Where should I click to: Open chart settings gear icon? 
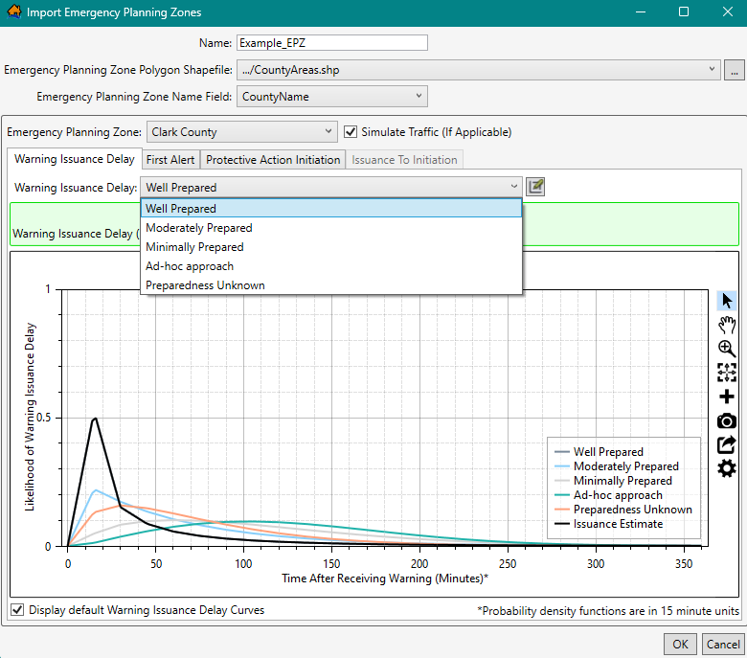(x=727, y=468)
